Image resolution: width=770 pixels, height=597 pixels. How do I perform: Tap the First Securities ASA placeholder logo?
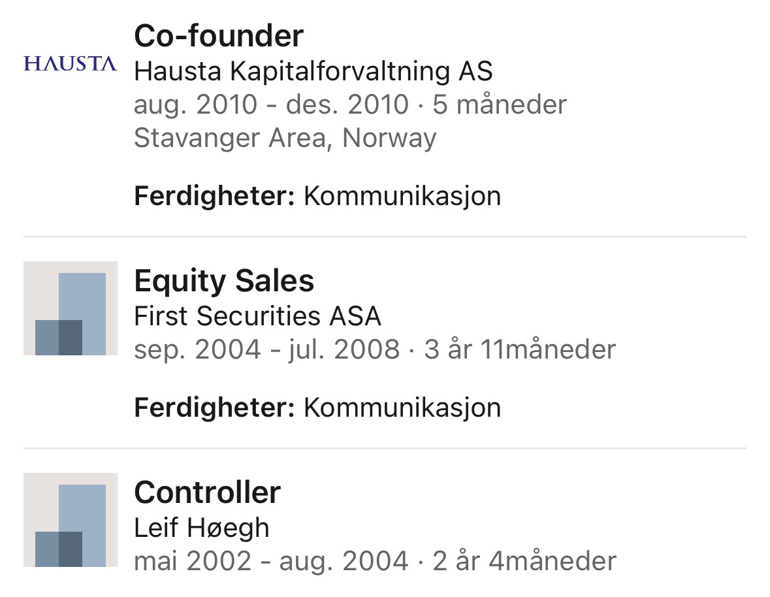point(71,308)
